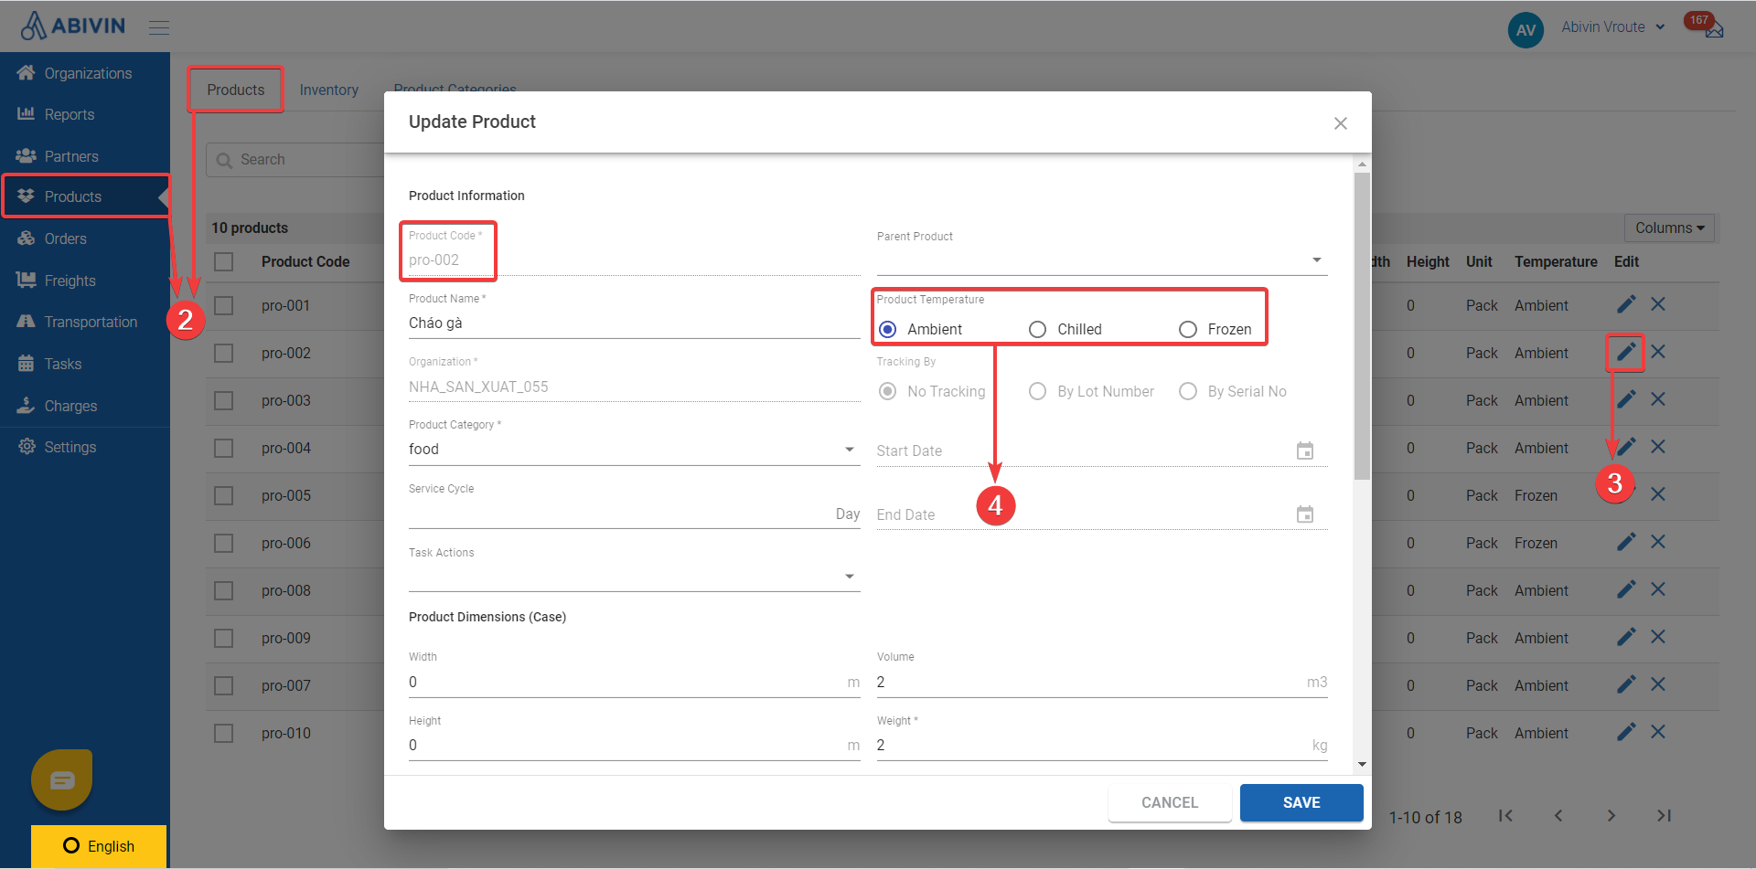1756x869 pixels.
Task: Delete product pro-010 with X icon
Action: pyautogui.click(x=1658, y=732)
